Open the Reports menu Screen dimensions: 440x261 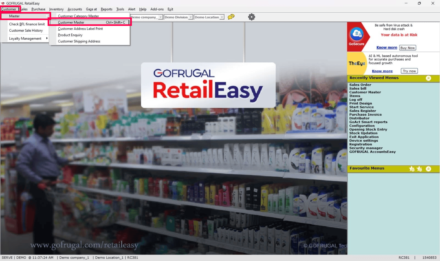(x=106, y=9)
